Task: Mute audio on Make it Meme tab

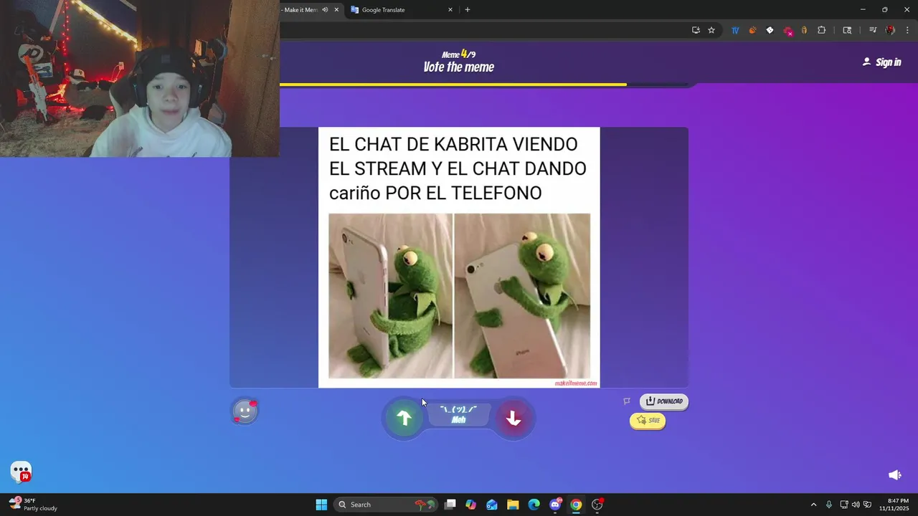Action: (325, 10)
